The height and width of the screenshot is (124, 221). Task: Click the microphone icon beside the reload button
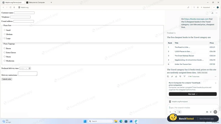[x=14, y=7]
